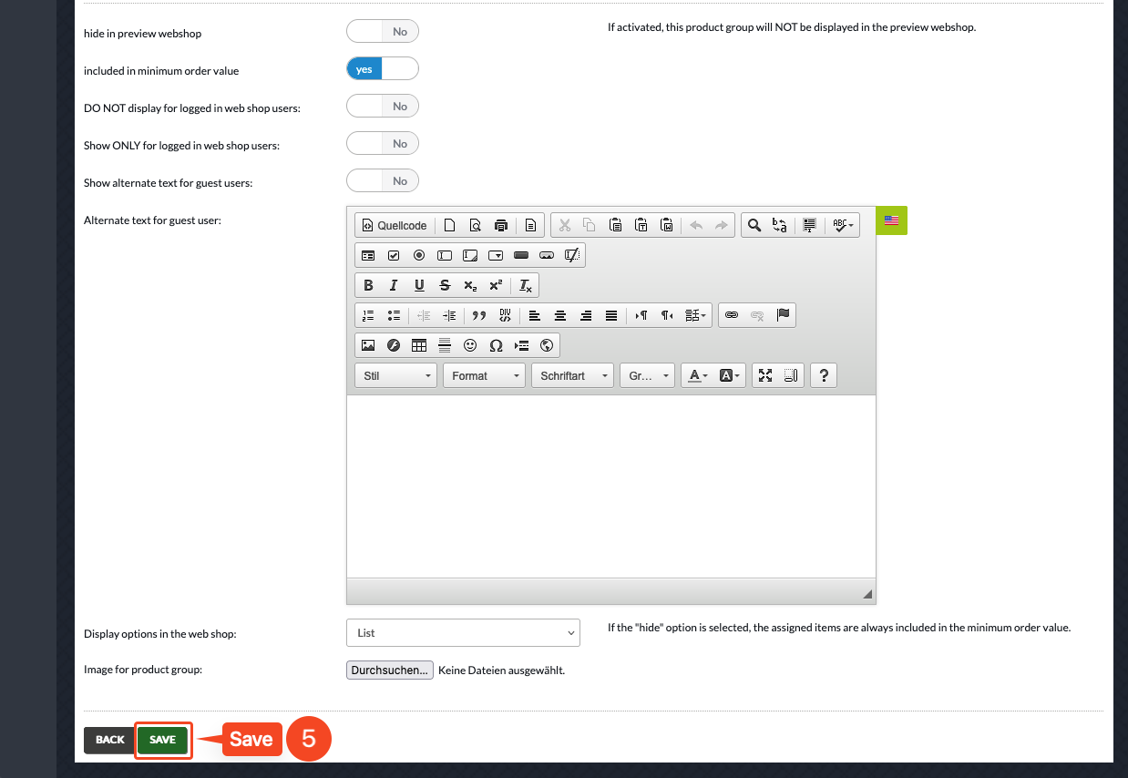The height and width of the screenshot is (778, 1128).
Task: Open the ABC spell check dropdown
Action: coord(844,225)
